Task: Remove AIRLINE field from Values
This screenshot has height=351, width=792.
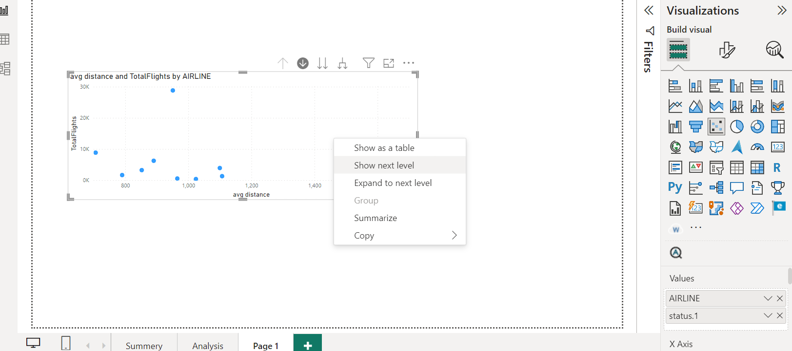Action: pos(780,298)
